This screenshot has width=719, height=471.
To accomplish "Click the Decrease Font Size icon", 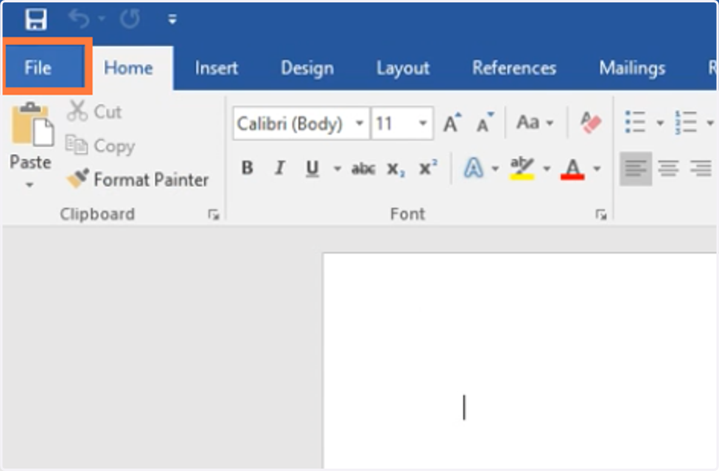I will pyautogui.click(x=485, y=123).
